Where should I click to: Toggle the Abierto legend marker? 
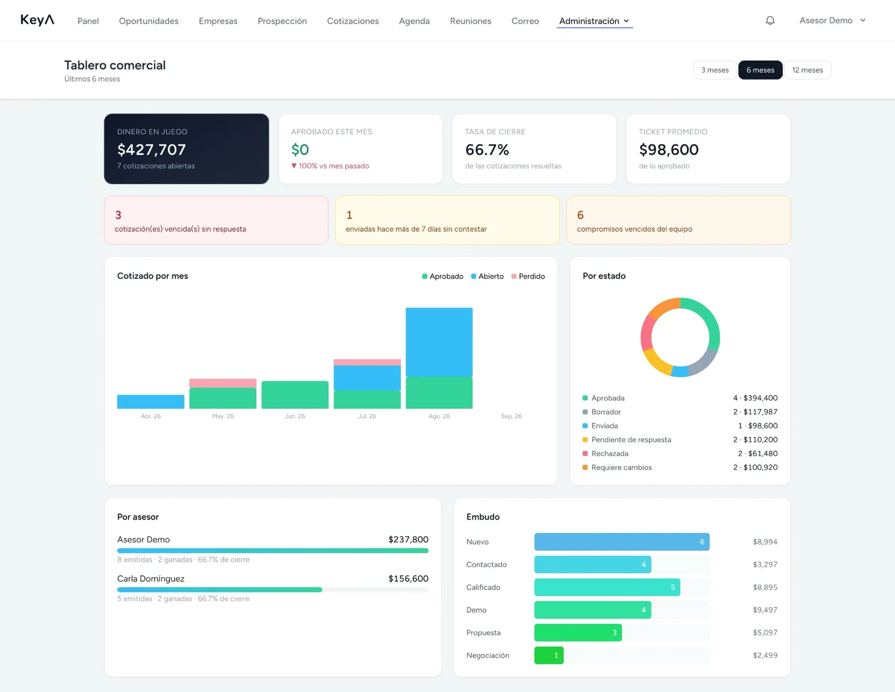point(473,277)
